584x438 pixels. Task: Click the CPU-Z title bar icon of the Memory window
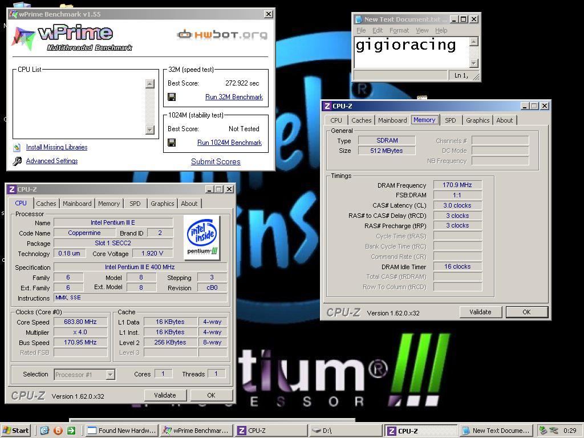[327, 106]
